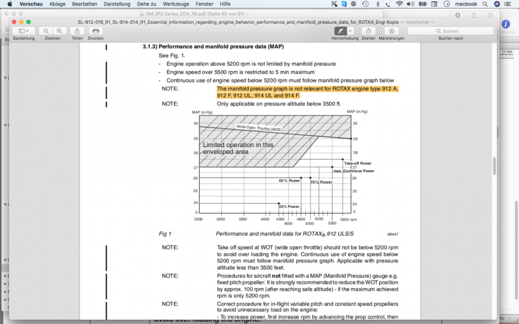The height and width of the screenshot is (324, 519).
Task: Click the highlighted manifold pressure note text
Action: click(x=308, y=92)
